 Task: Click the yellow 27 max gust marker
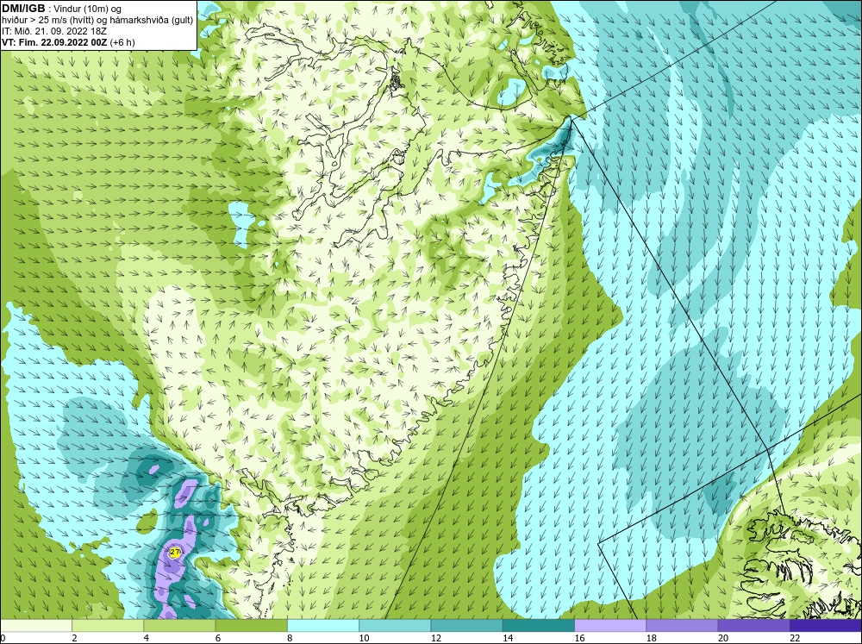[175, 552]
